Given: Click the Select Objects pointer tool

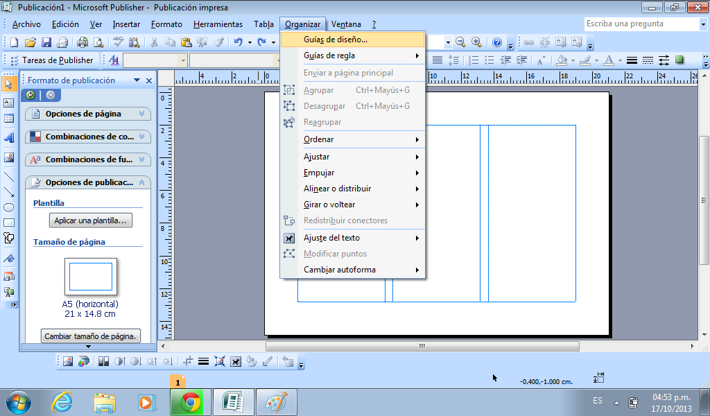Looking at the screenshot, I should (8, 83).
